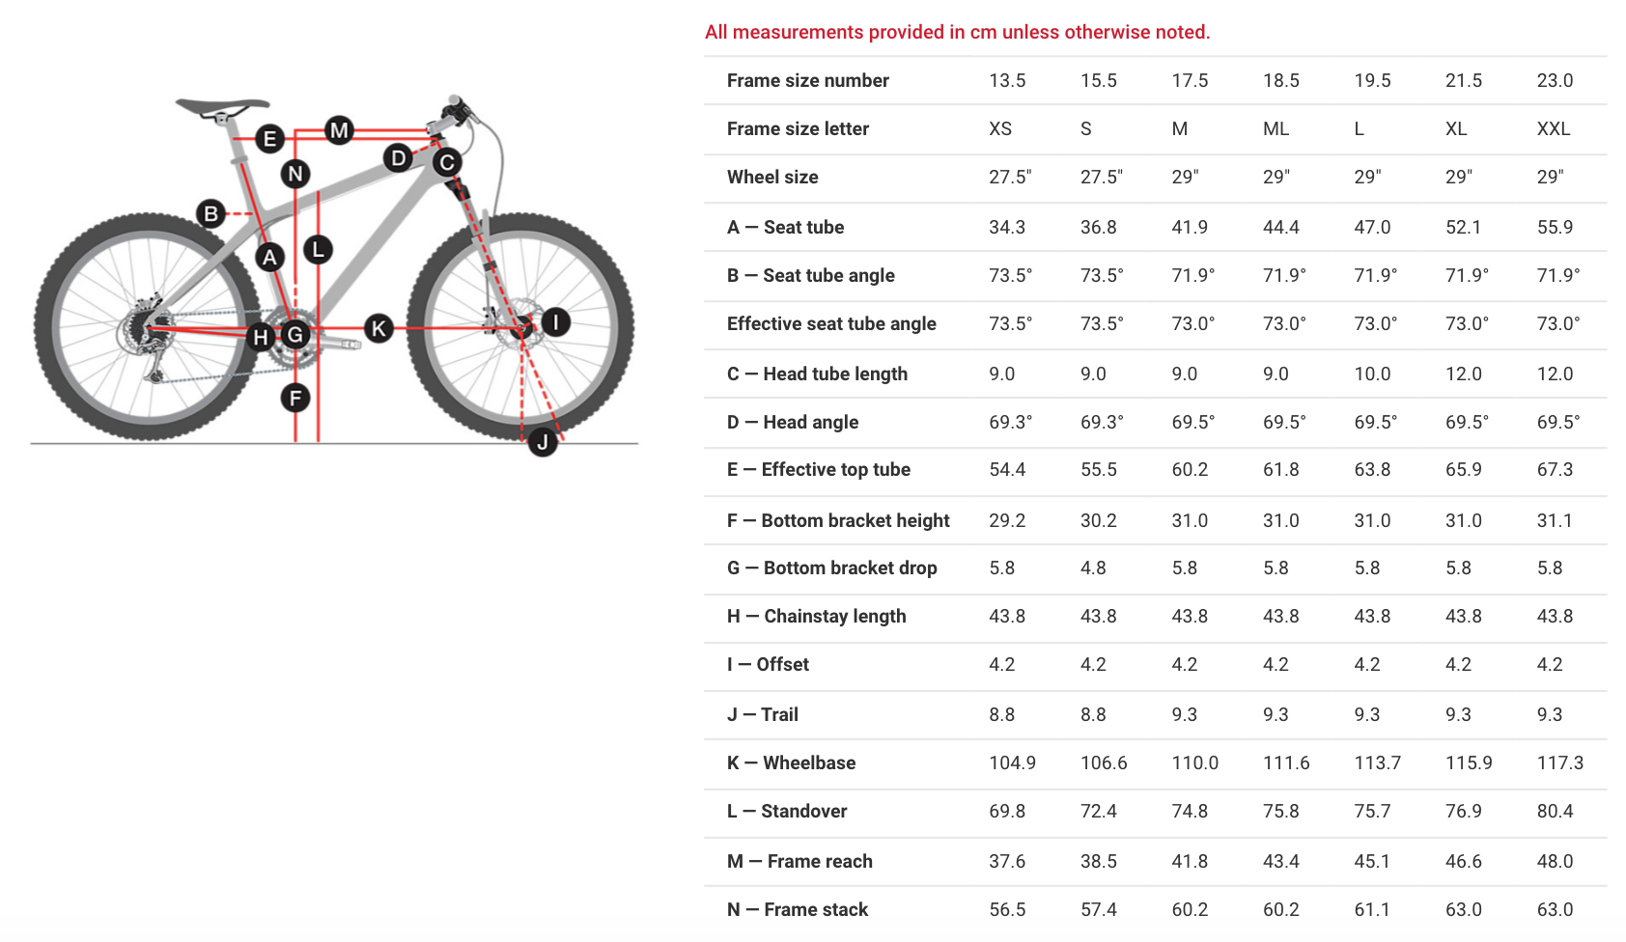Click the "N — Frame stack" row label

click(797, 909)
